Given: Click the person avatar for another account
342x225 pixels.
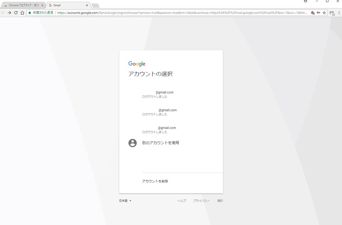Looking at the screenshot, I should tap(133, 143).
